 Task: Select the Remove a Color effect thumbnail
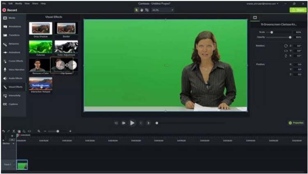tap(41, 65)
